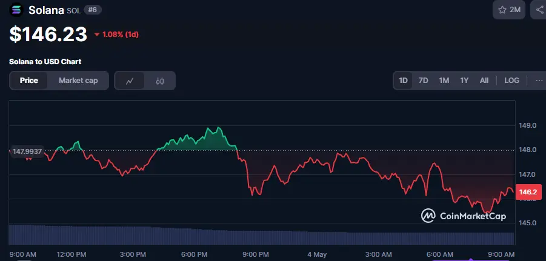This screenshot has height=261, width=546.
Task: Click the Solana name heading
Action: click(46, 10)
